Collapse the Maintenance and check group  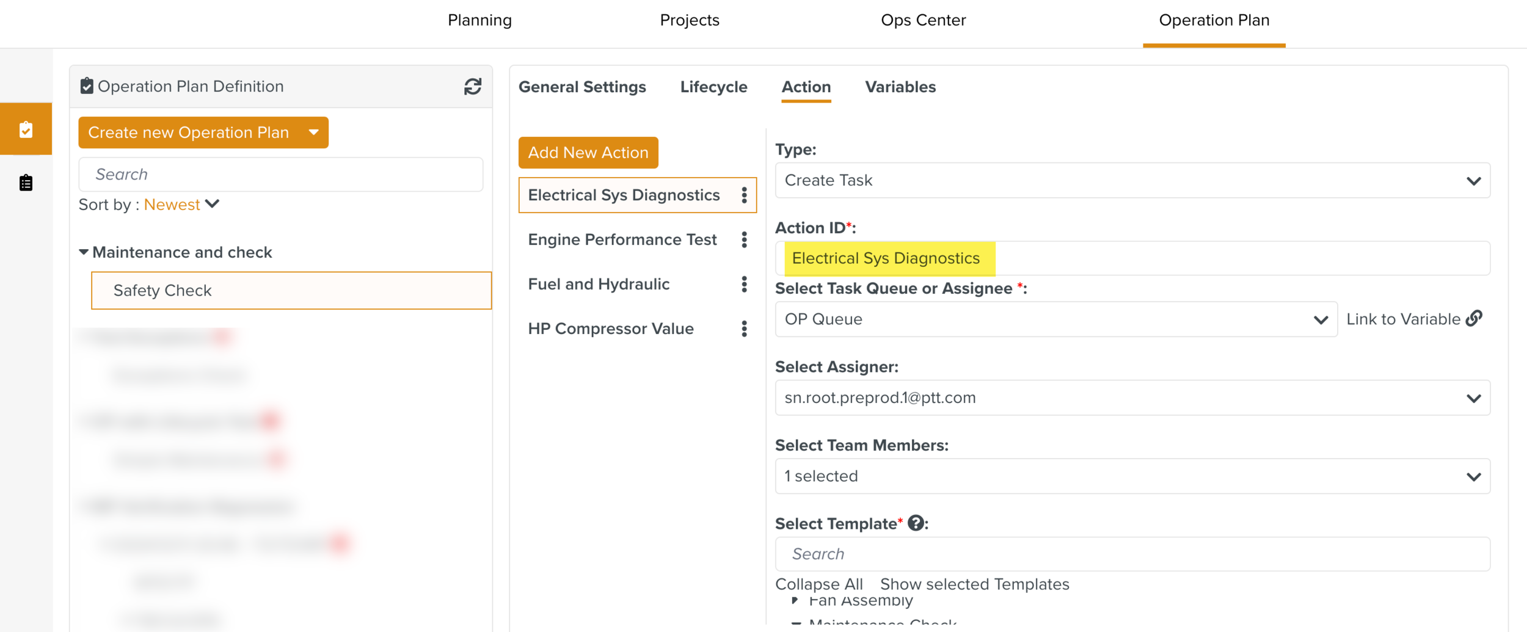(x=84, y=252)
